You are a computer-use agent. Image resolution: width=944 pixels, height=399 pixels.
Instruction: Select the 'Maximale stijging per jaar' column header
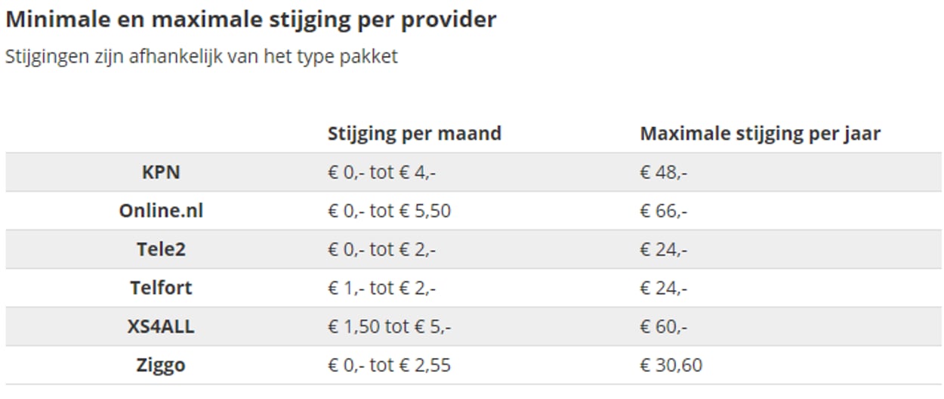pos(760,134)
